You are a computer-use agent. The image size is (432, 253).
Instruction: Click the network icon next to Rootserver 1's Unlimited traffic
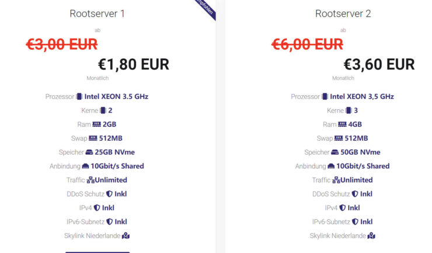(90, 180)
